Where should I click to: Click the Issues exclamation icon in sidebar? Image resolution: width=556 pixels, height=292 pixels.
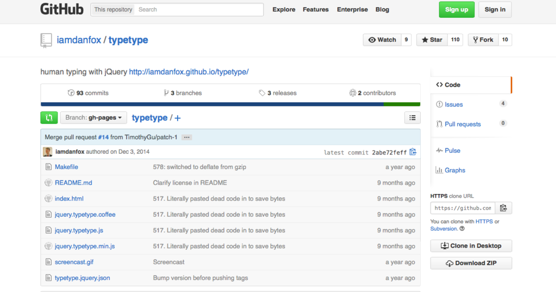[439, 105]
